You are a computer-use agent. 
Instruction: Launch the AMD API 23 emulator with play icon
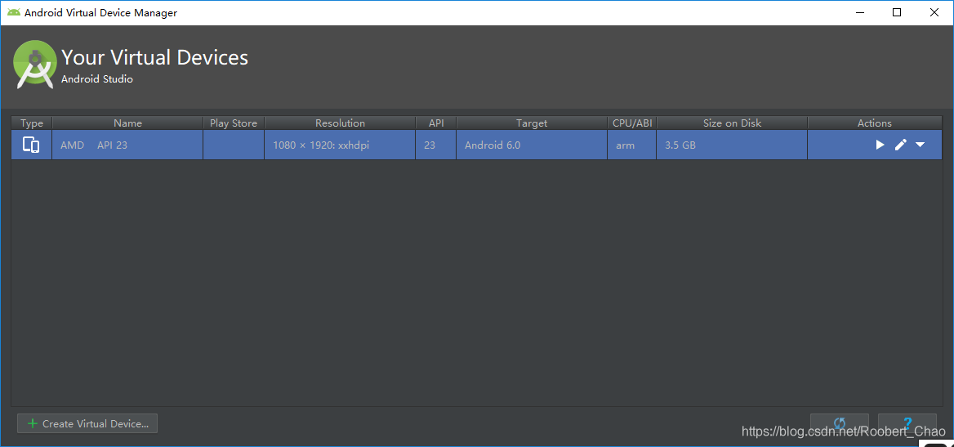coord(880,145)
